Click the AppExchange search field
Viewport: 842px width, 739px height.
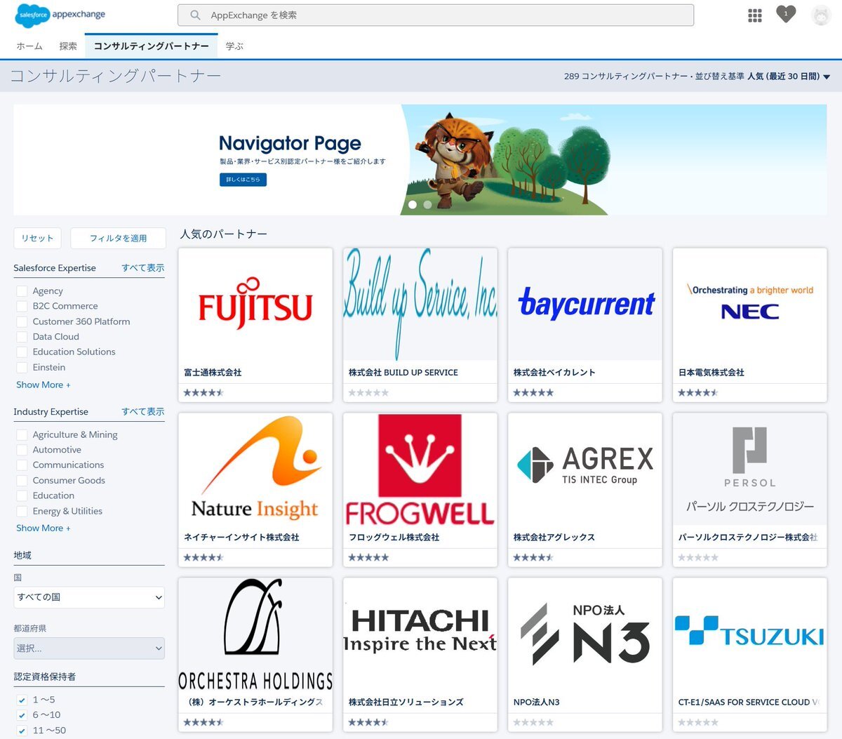click(x=436, y=15)
